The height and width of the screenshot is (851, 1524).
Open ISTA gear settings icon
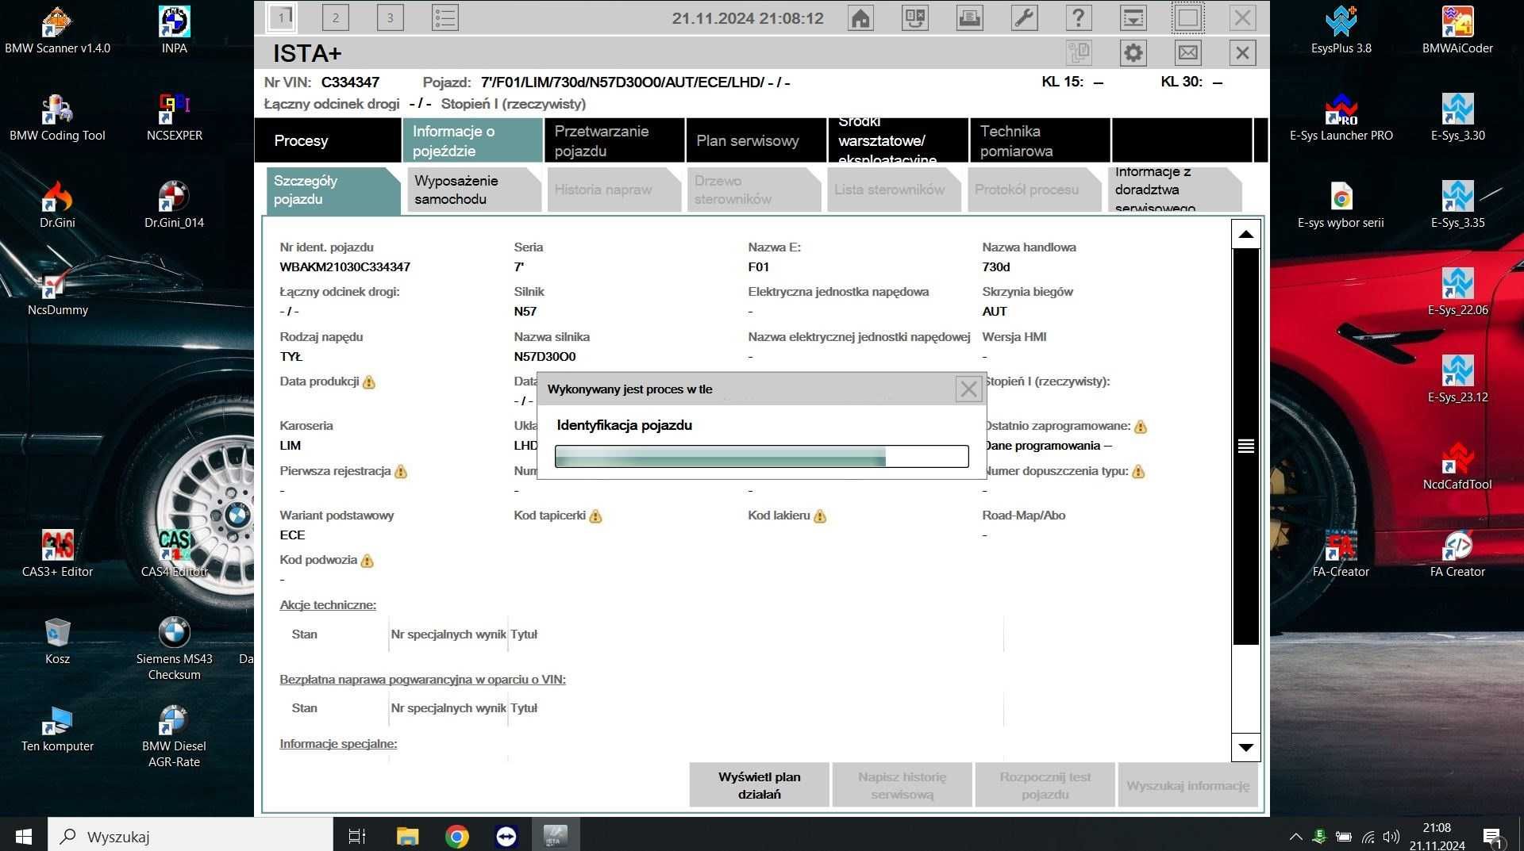(1133, 53)
